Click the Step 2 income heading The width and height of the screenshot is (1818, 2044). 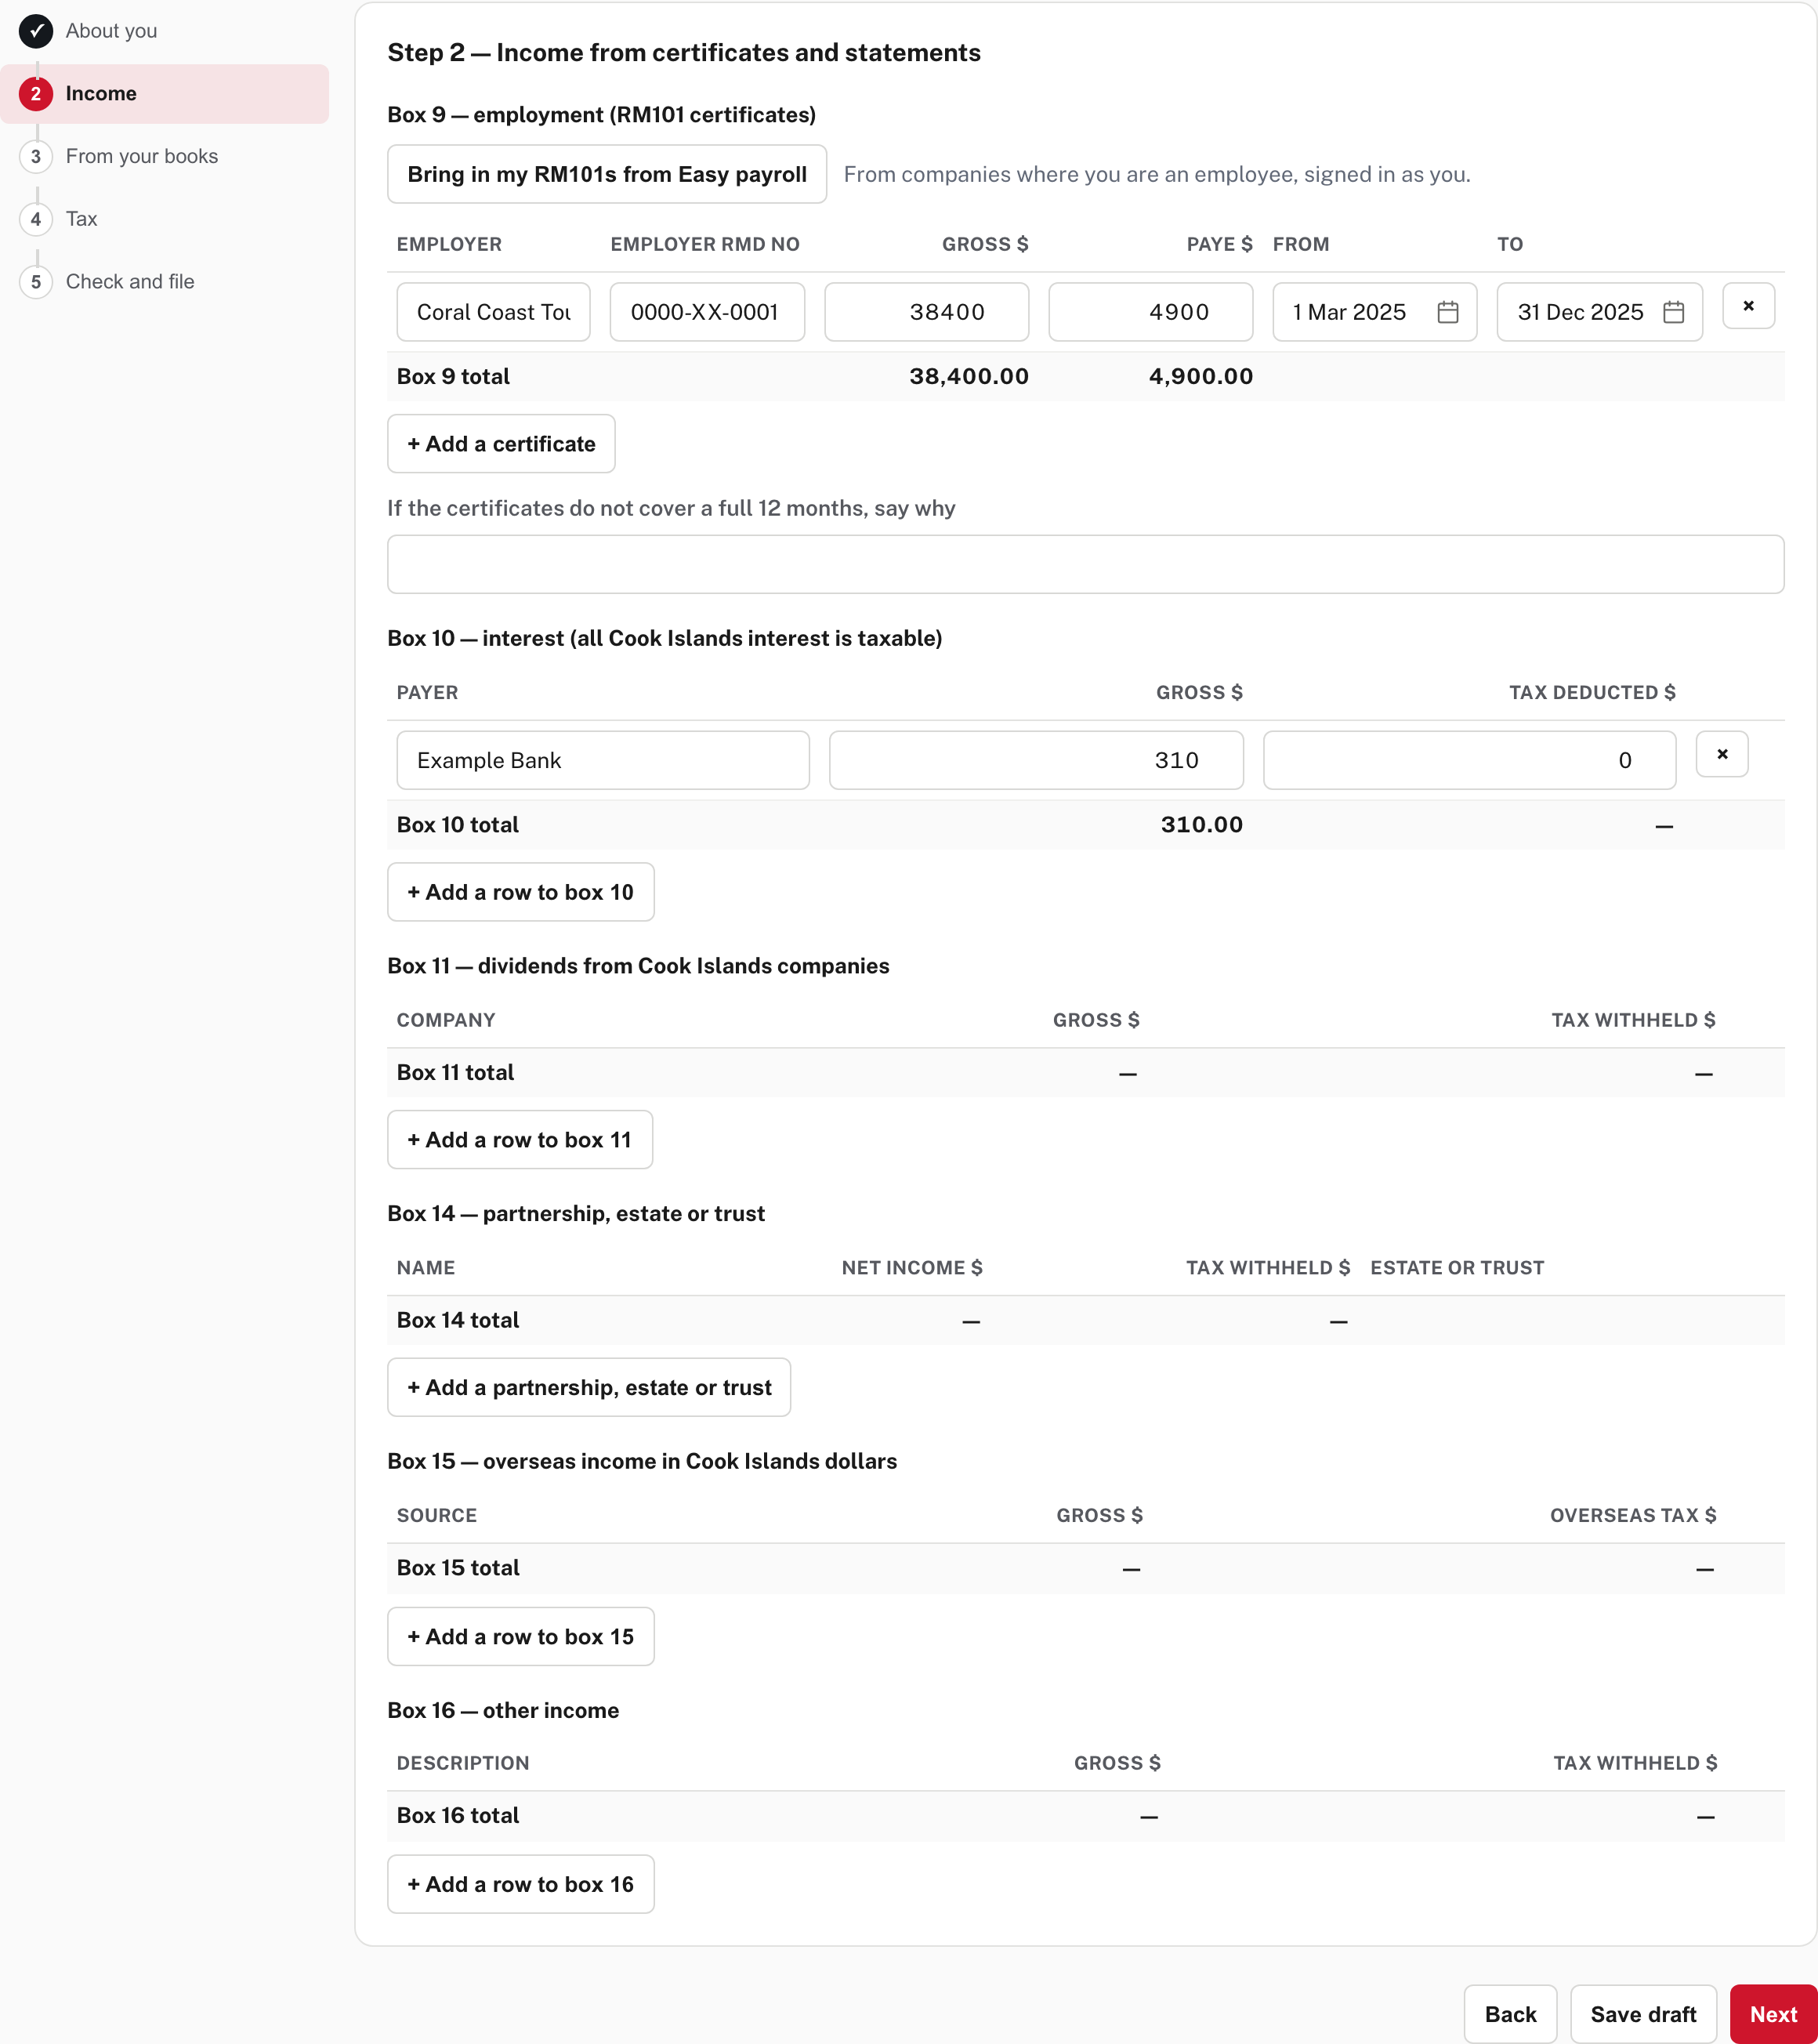click(684, 53)
